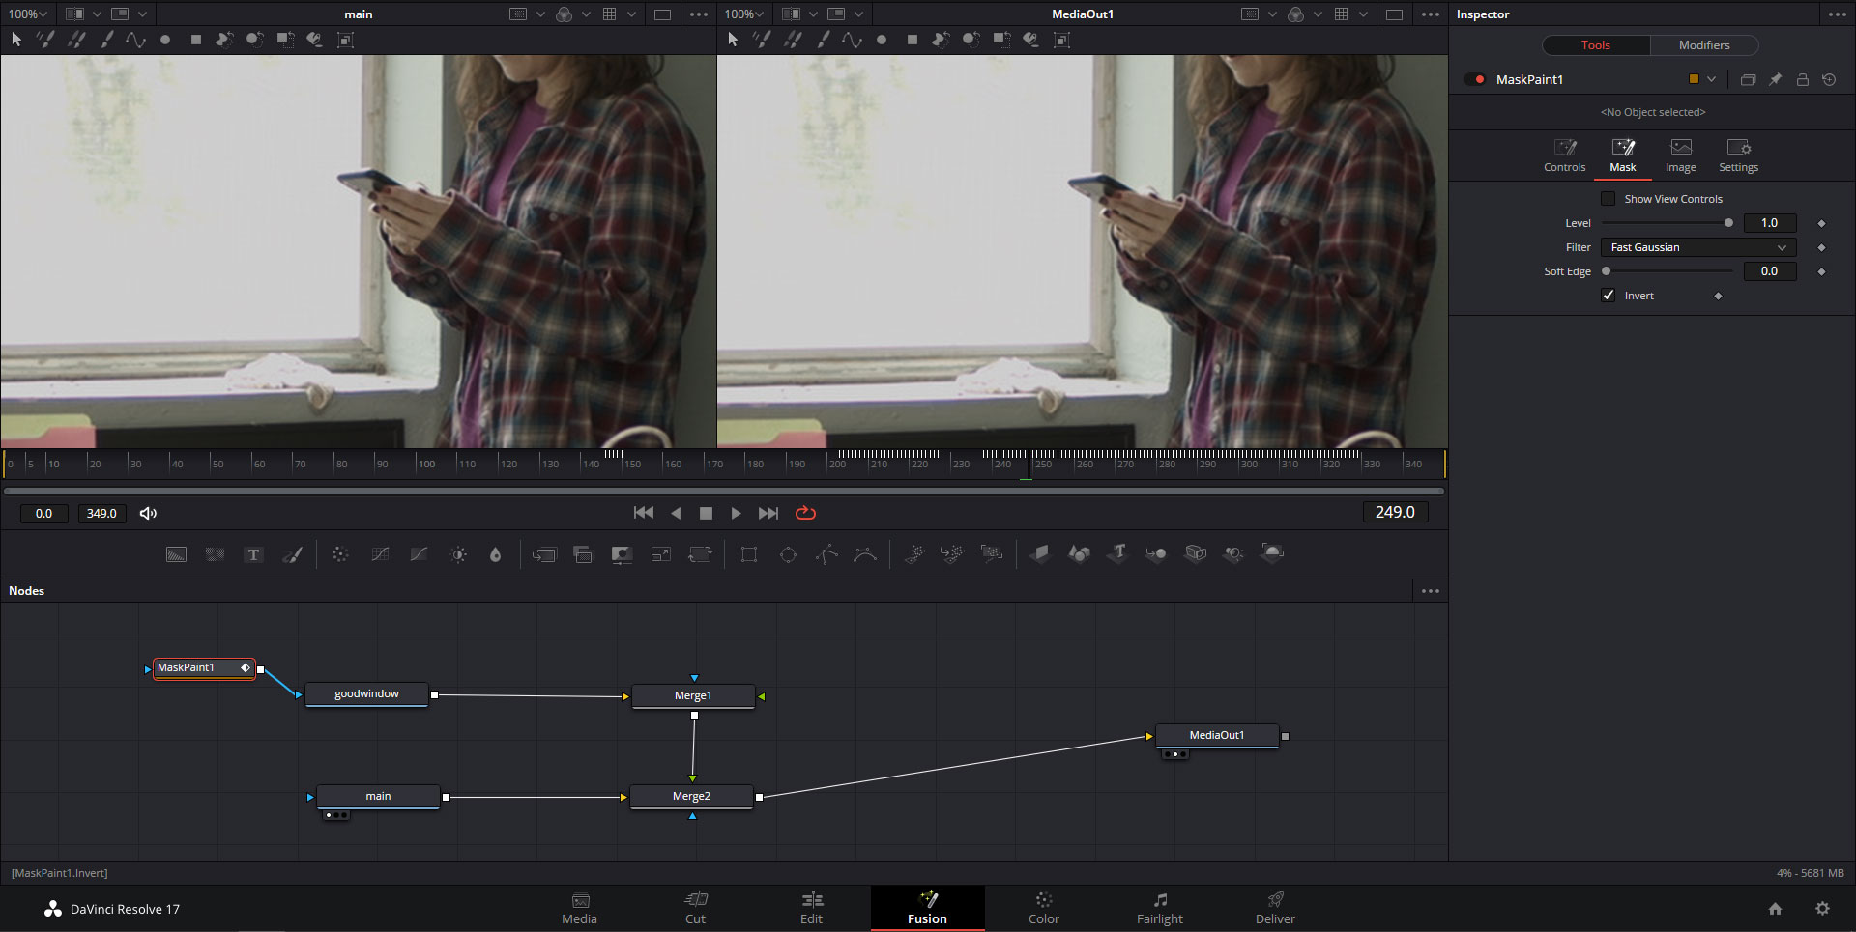Switch to the Modifiers tab
Viewport: 1856px width, 932px height.
1704,45
